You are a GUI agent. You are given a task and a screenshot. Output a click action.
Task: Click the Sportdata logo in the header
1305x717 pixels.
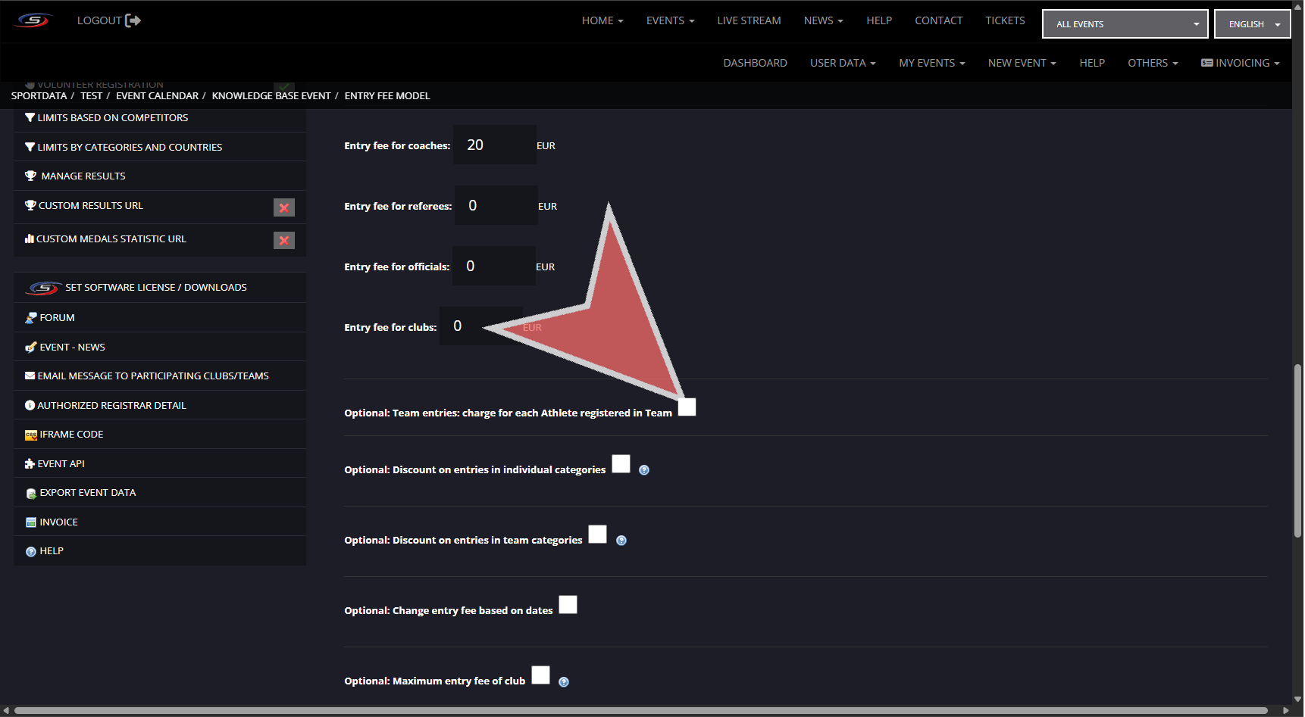(33, 20)
